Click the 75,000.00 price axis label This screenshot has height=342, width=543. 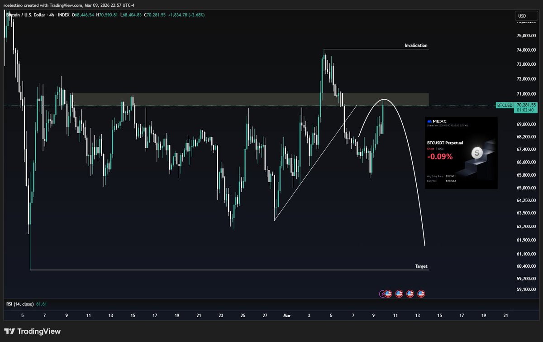pyautogui.click(x=527, y=36)
